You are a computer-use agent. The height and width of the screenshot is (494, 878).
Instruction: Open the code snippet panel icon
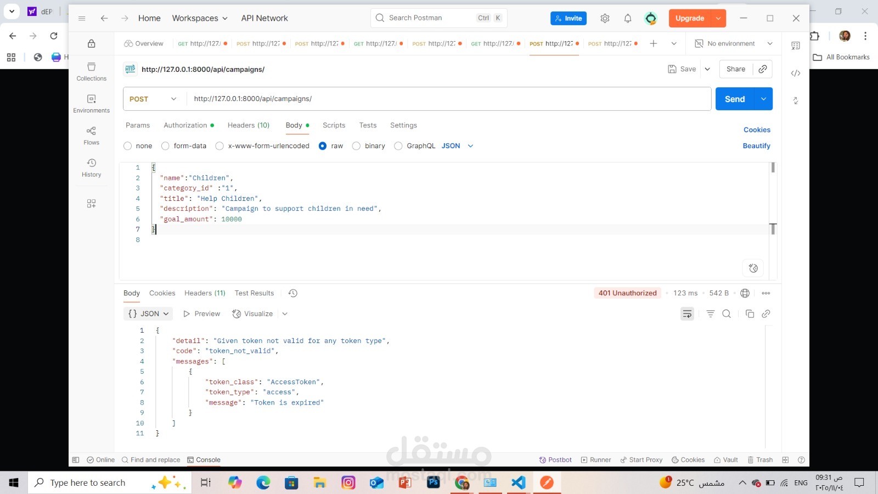point(796,73)
